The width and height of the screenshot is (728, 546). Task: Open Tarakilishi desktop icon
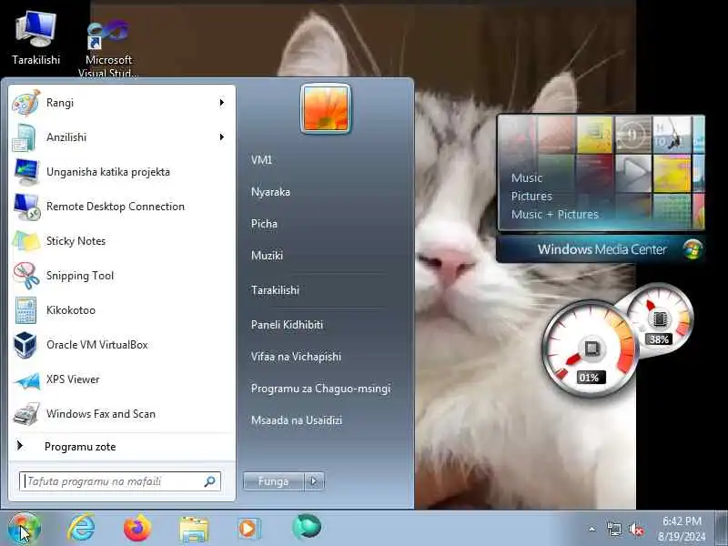tap(36, 38)
